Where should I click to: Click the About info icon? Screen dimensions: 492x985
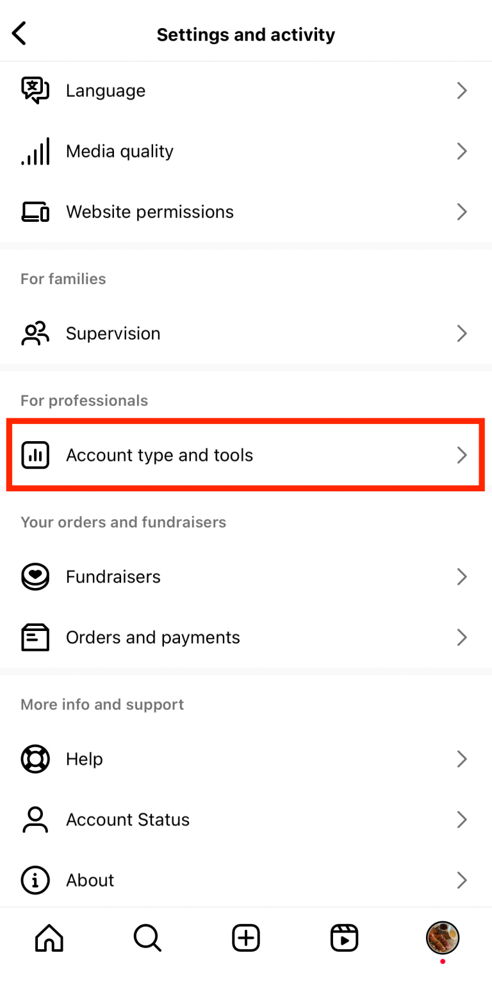click(x=35, y=880)
